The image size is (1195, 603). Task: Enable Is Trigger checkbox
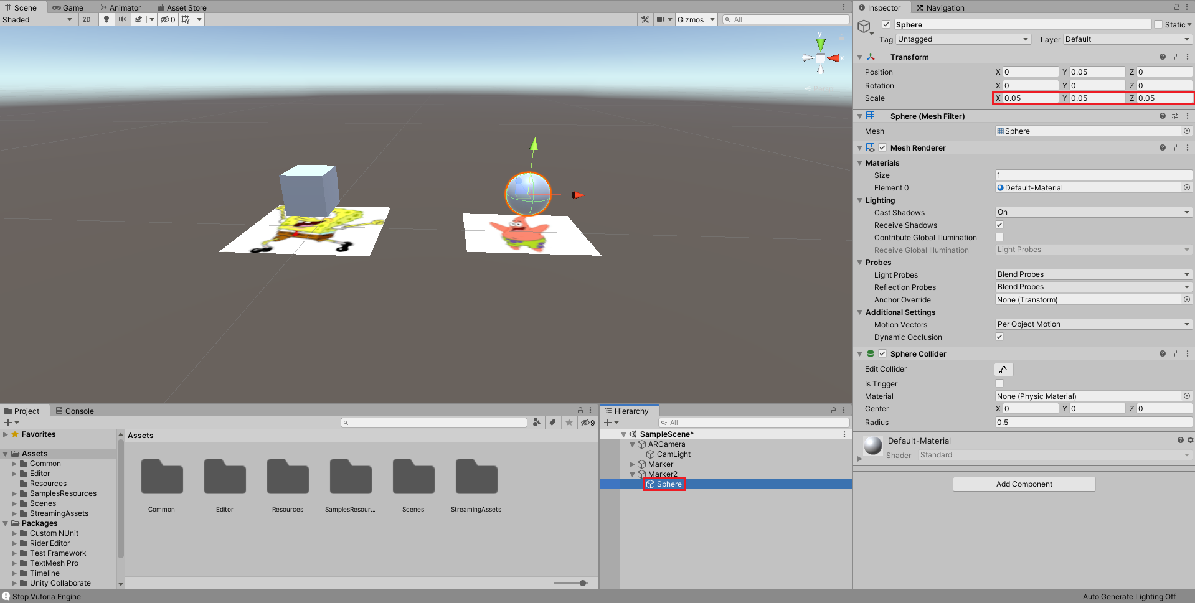(999, 383)
